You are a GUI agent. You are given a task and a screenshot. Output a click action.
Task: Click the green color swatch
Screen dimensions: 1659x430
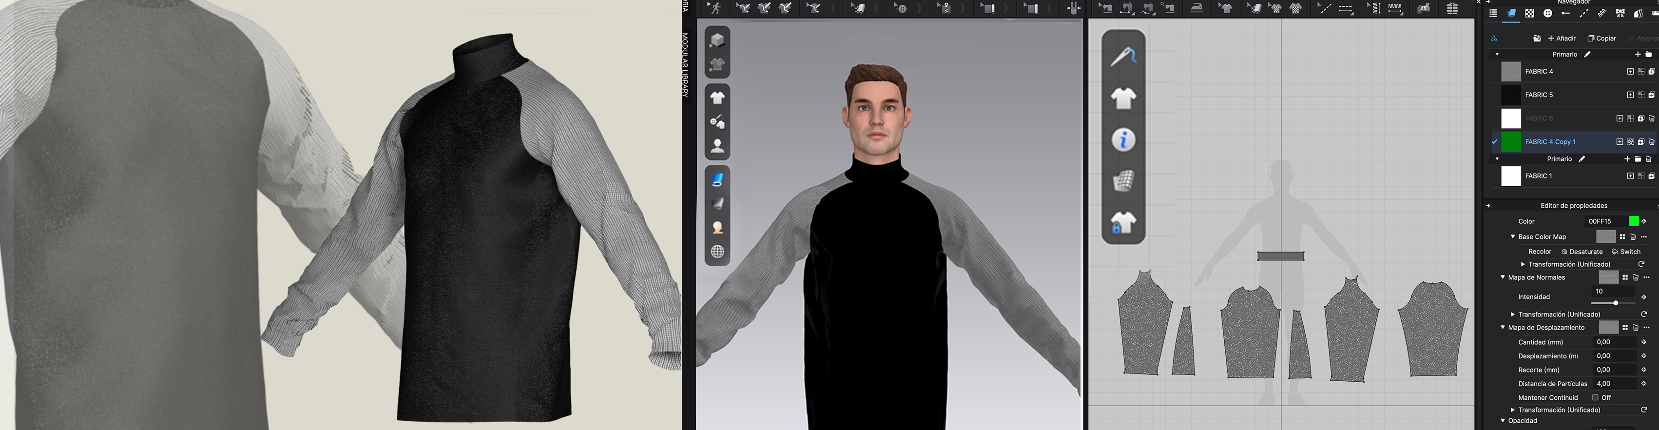[1633, 221]
